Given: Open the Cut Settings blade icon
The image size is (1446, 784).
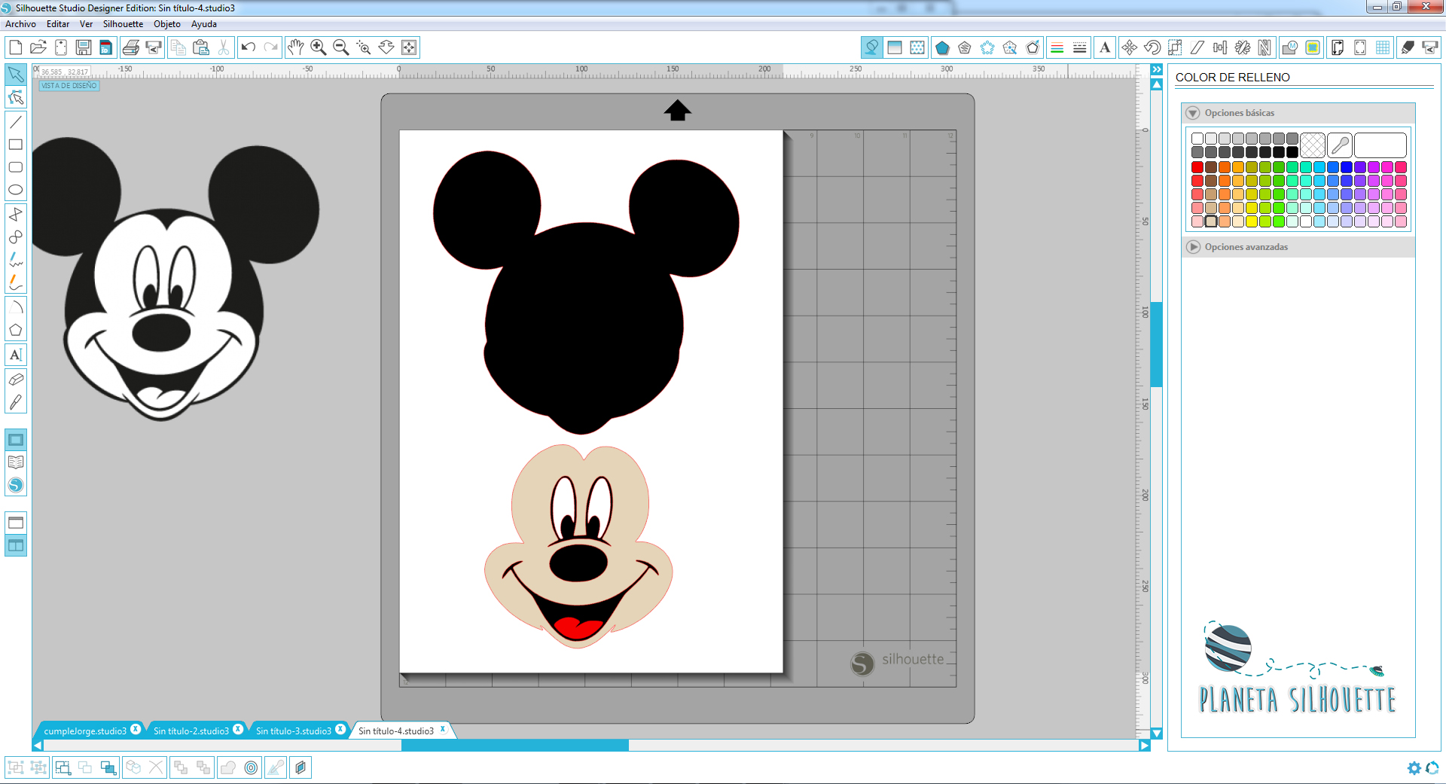Looking at the screenshot, I should [1407, 47].
